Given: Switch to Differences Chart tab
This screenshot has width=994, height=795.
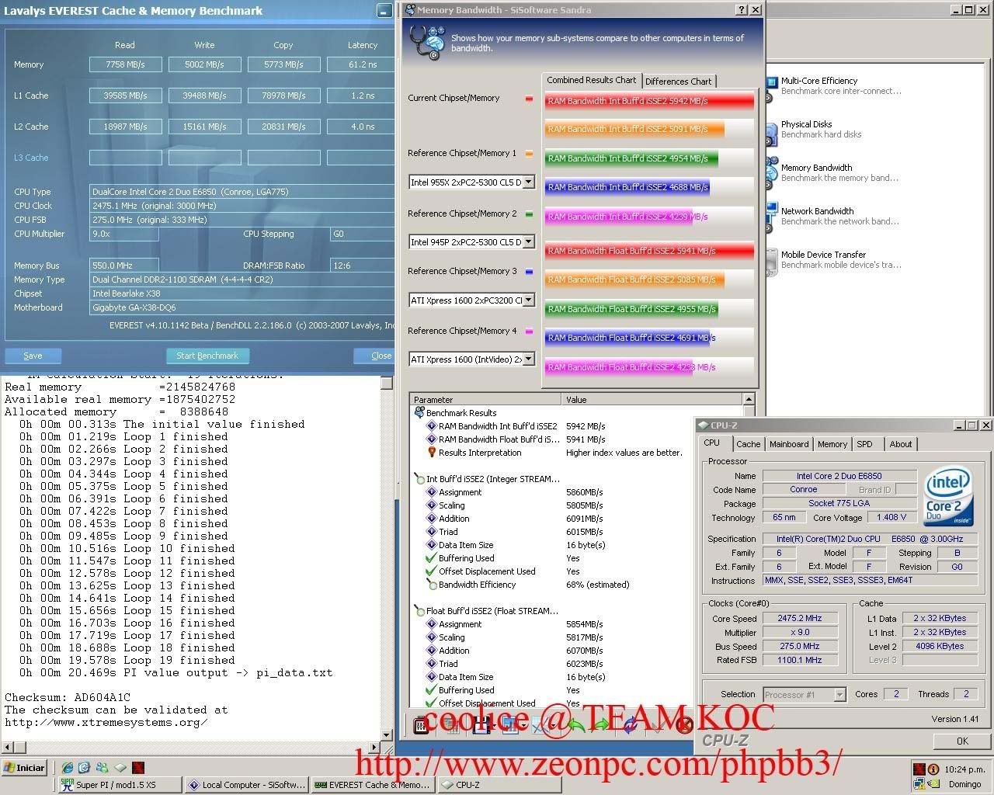Looking at the screenshot, I should pyautogui.click(x=678, y=81).
